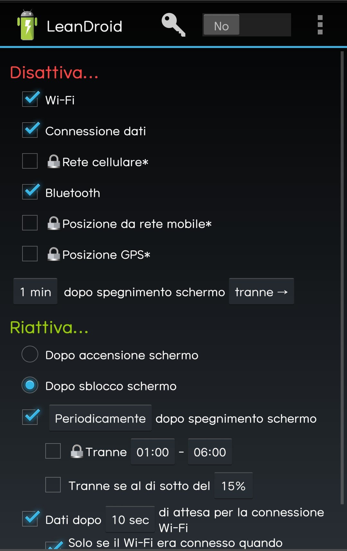Select Dopo accensione schermo radio option

(x=30, y=354)
